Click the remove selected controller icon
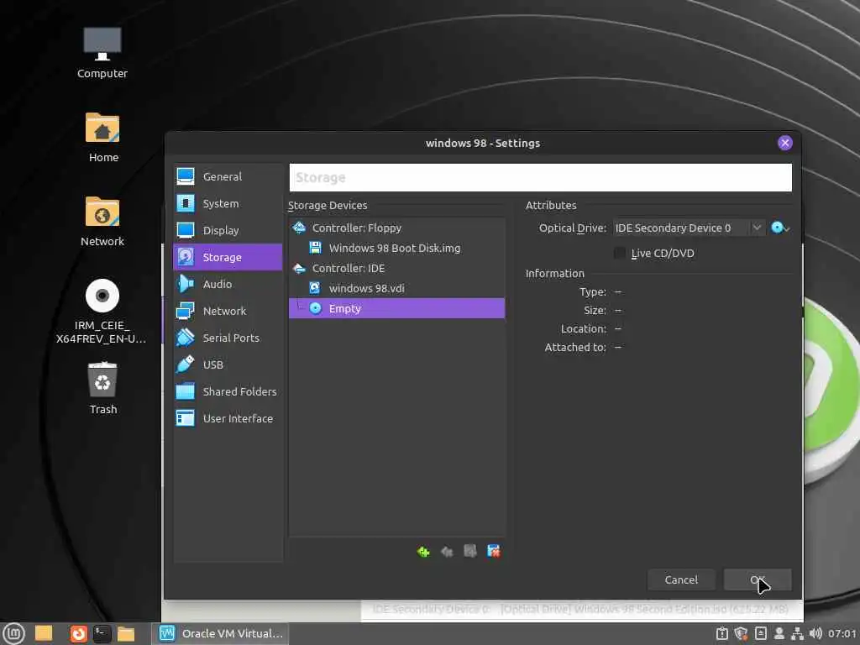The width and height of the screenshot is (860, 645). tap(447, 551)
